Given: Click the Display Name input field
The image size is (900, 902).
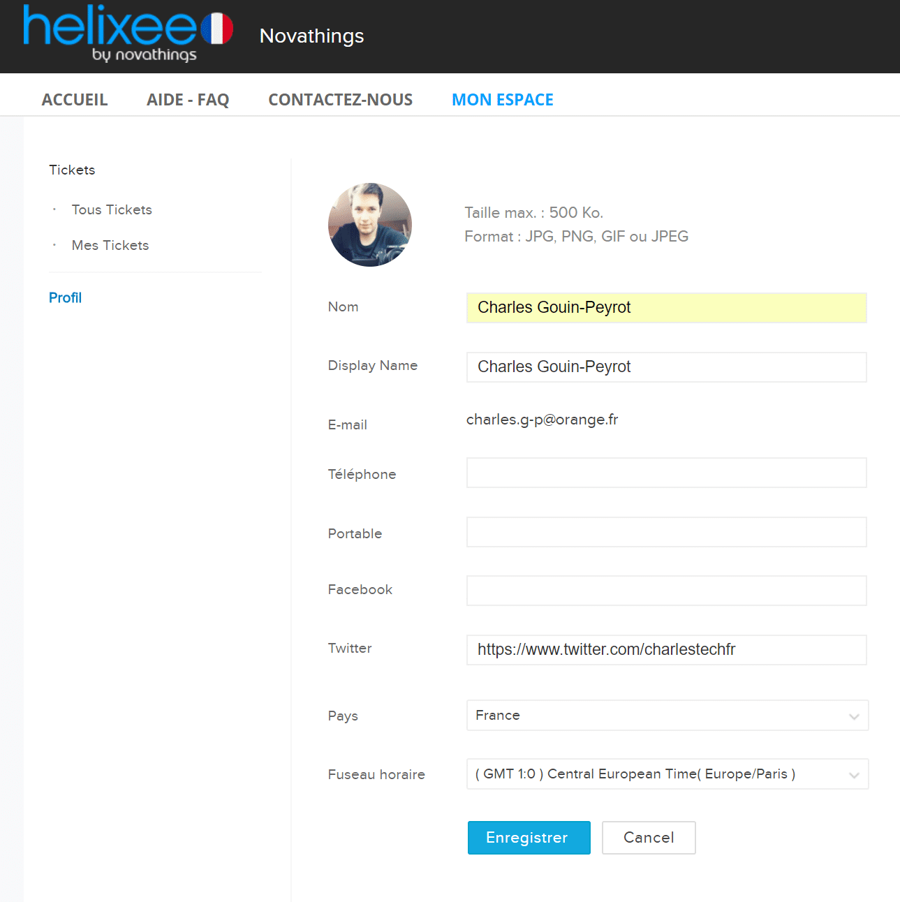Looking at the screenshot, I should coord(667,367).
